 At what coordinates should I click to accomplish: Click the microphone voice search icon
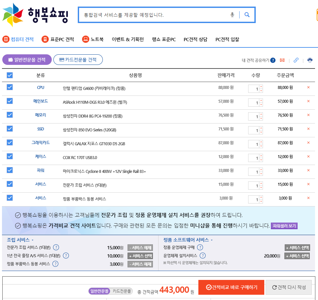232,15
